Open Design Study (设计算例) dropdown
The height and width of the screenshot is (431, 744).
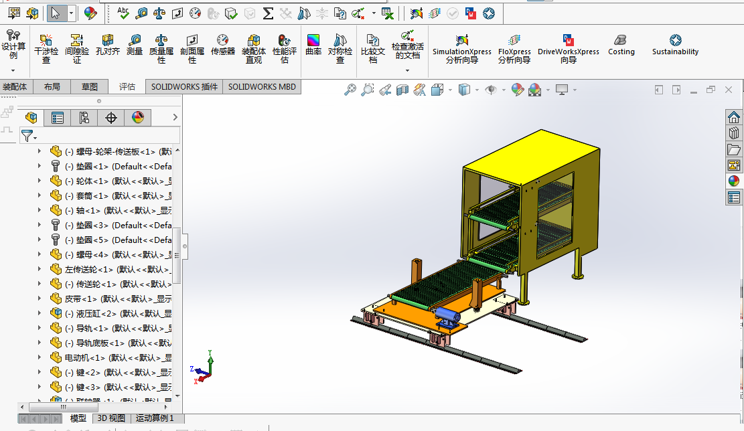click(13, 70)
